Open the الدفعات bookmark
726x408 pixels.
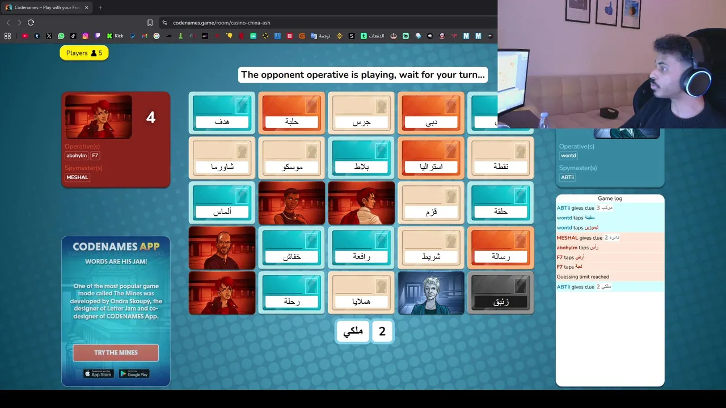372,36
